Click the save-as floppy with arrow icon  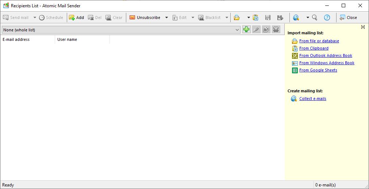point(280,18)
